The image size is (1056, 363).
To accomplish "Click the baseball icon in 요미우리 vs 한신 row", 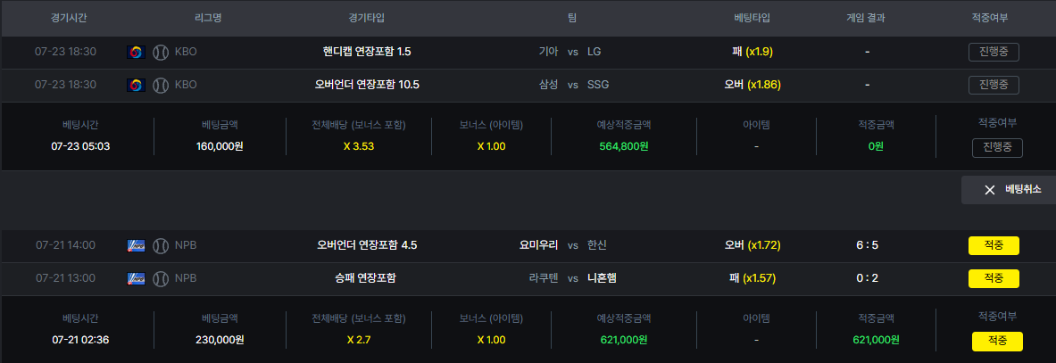I will pyautogui.click(x=161, y=245).
